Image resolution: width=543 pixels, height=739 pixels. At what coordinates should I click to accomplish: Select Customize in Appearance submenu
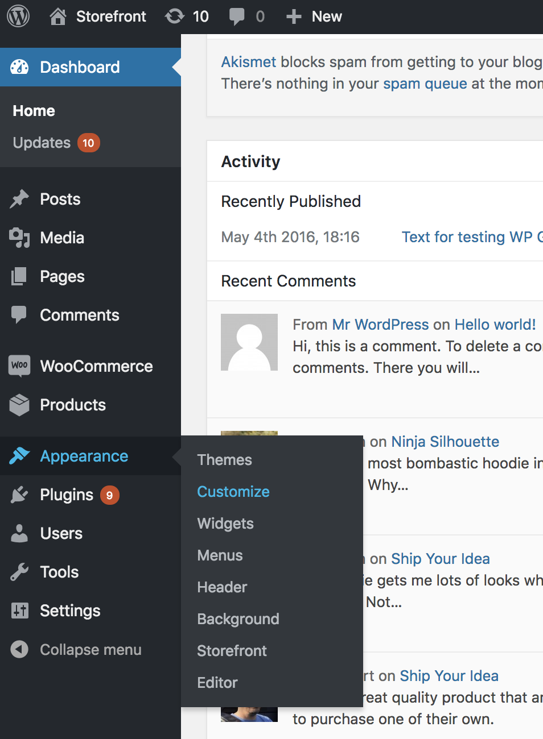point(233,492)
